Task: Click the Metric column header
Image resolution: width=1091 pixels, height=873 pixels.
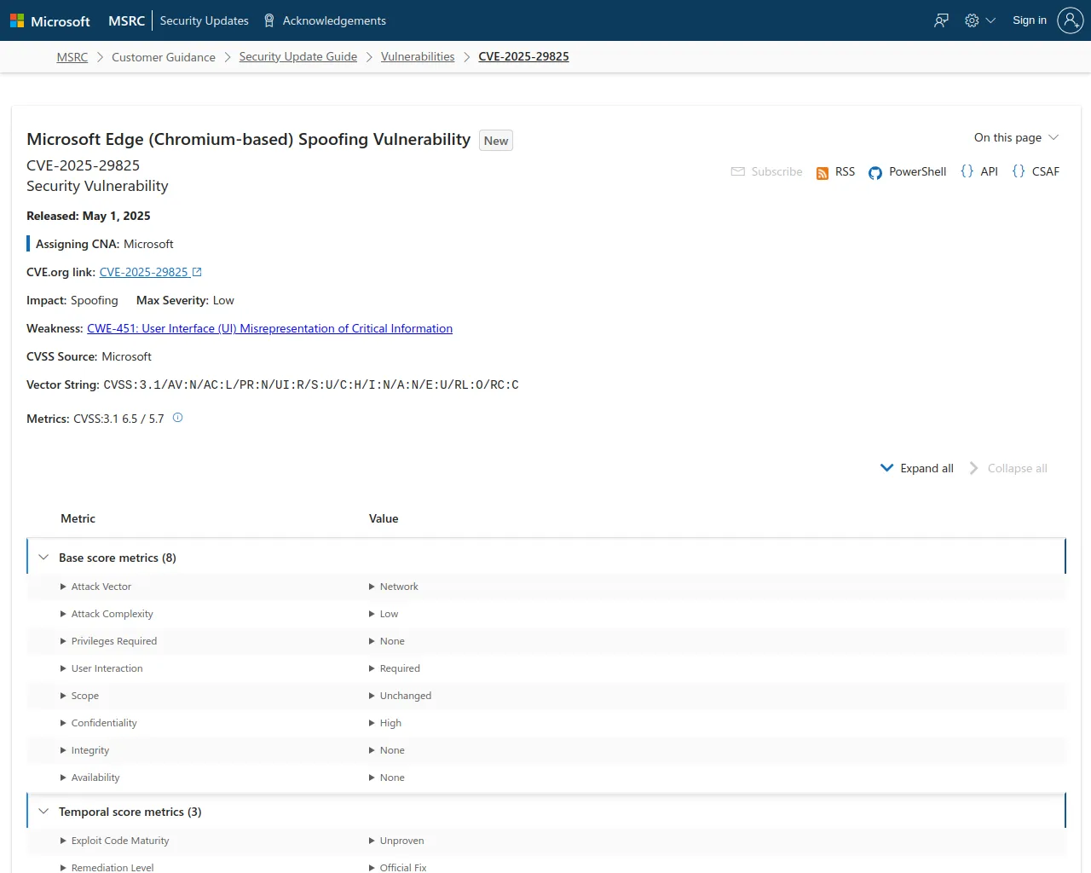Action: coord(78,518)
